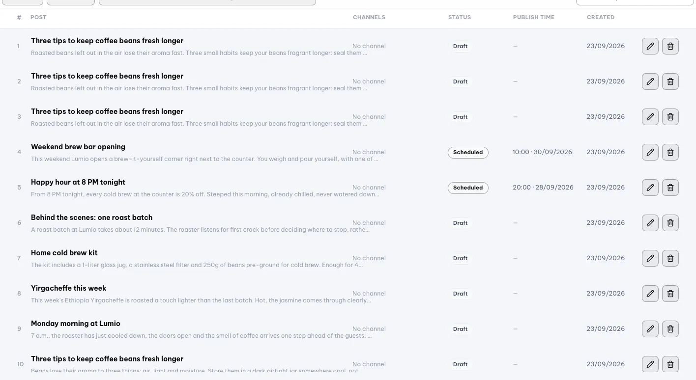
Task: Open the title 'Home cold brew kit'
Action: click(x=64, y=253)
